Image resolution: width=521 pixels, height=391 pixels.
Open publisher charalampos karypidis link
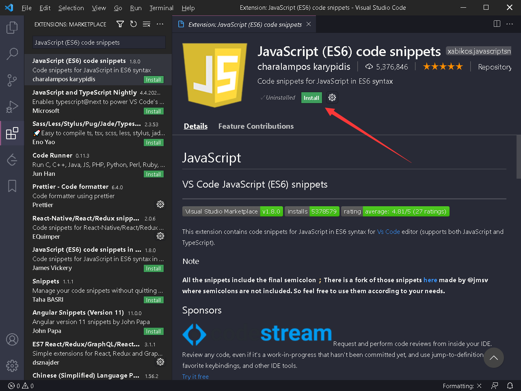[x=304, y=67]
